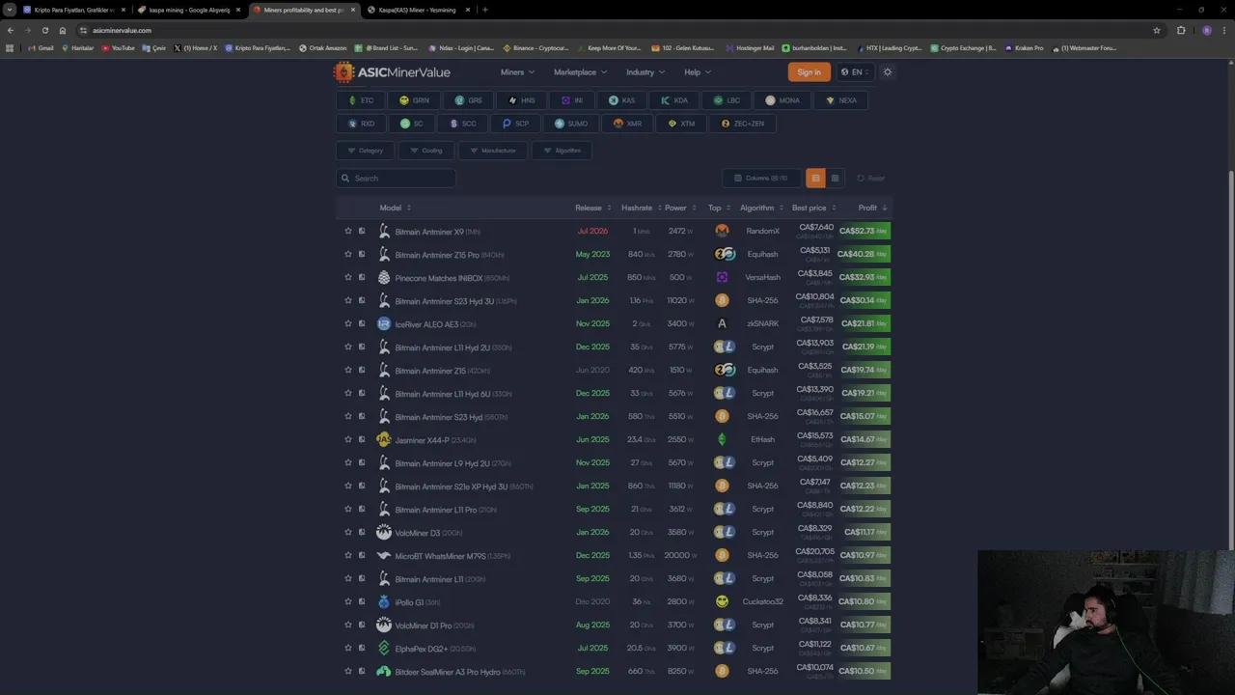
Task: Star the IceRiver ALEO AE3 row
Action: 348,323
